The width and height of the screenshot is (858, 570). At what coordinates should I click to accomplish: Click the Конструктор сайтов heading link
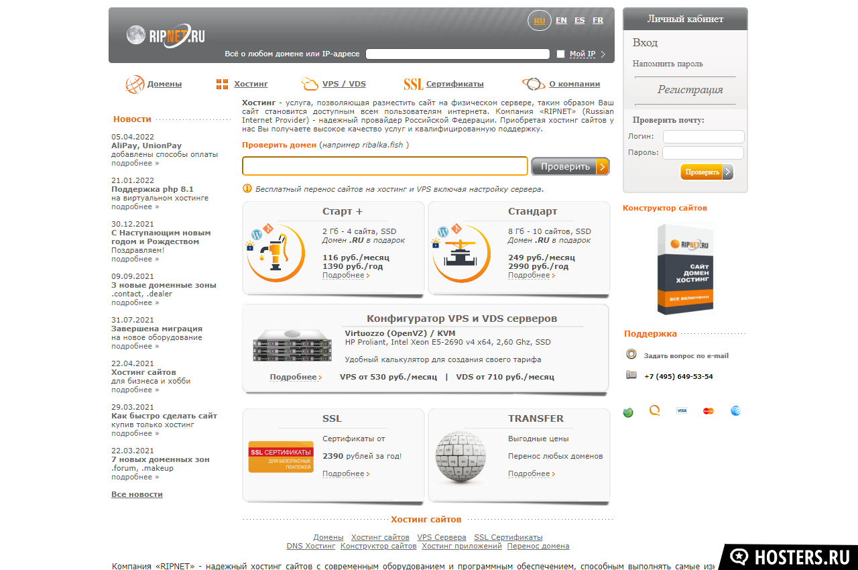coord(665,208)
